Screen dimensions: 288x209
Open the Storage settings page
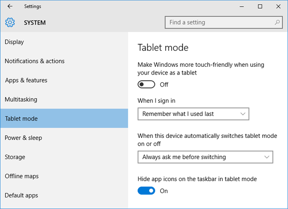[x=64, y=157]
